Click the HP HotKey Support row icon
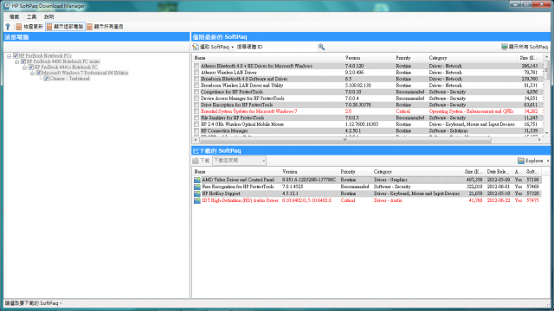 [x=197, y=194]
